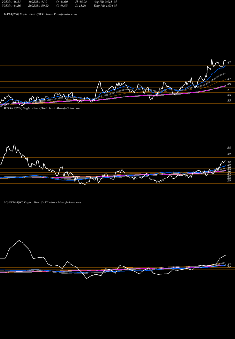Click the 35 price label on daily chart
The image size is (235, 339).
229,95
